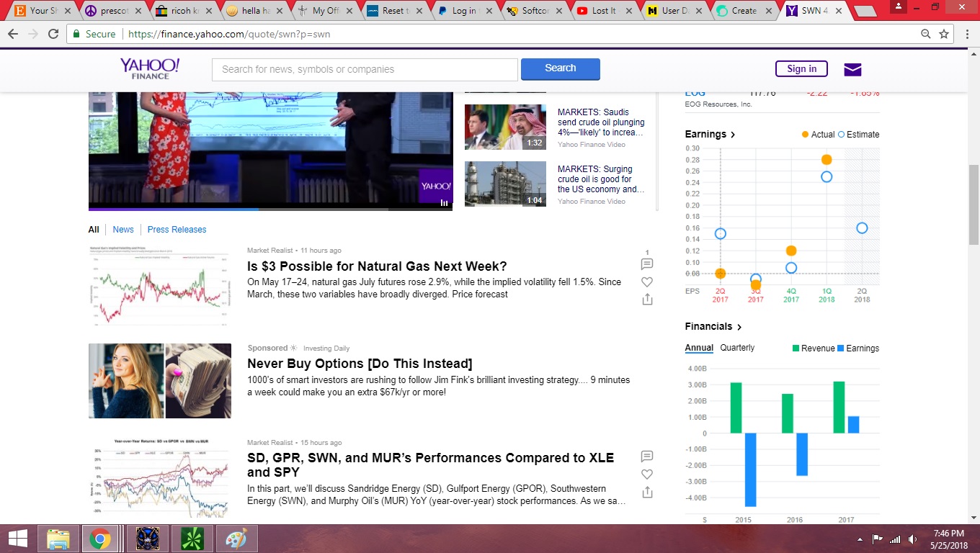The width and height of the screenshot is (980, 553).
Task: Seek the video progress bar
Action: [x=271, y=210]
